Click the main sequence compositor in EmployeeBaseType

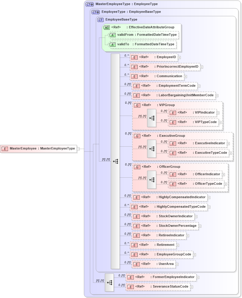pos(116,161)
